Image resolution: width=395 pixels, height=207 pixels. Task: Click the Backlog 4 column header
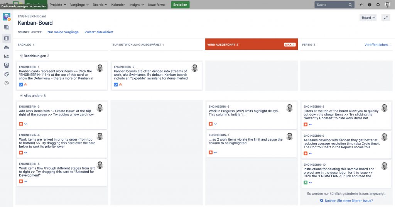tap(26, 45)
